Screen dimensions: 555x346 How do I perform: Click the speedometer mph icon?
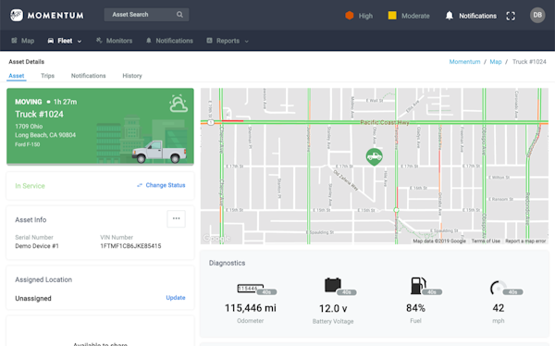tap(498, 288)
